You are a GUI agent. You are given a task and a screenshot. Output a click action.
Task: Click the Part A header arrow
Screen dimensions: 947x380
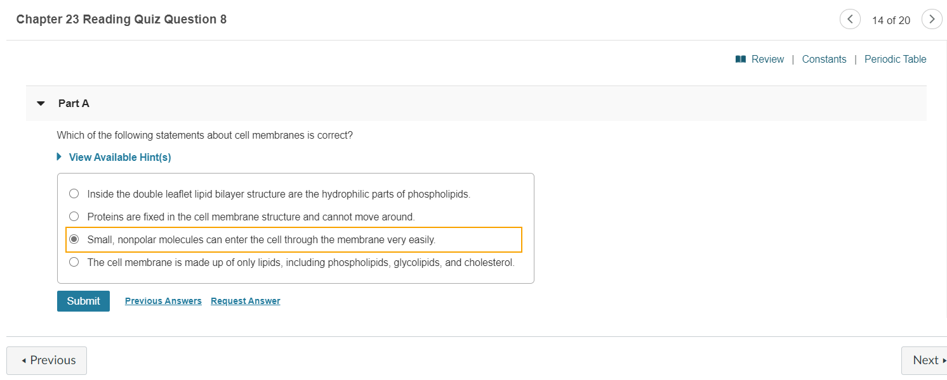coord(40,103)
